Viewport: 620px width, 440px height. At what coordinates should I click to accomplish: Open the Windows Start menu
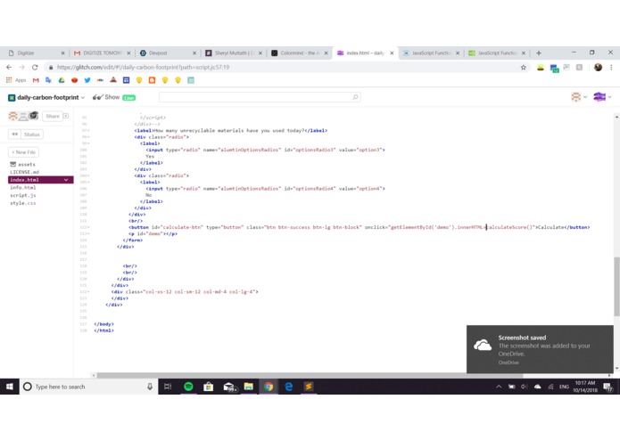(x=10, y=387)
